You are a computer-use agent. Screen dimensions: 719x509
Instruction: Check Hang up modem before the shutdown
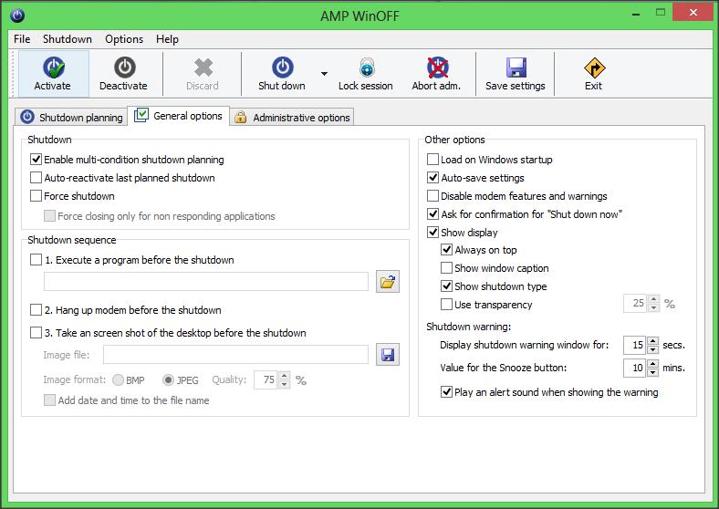(36, 310)
